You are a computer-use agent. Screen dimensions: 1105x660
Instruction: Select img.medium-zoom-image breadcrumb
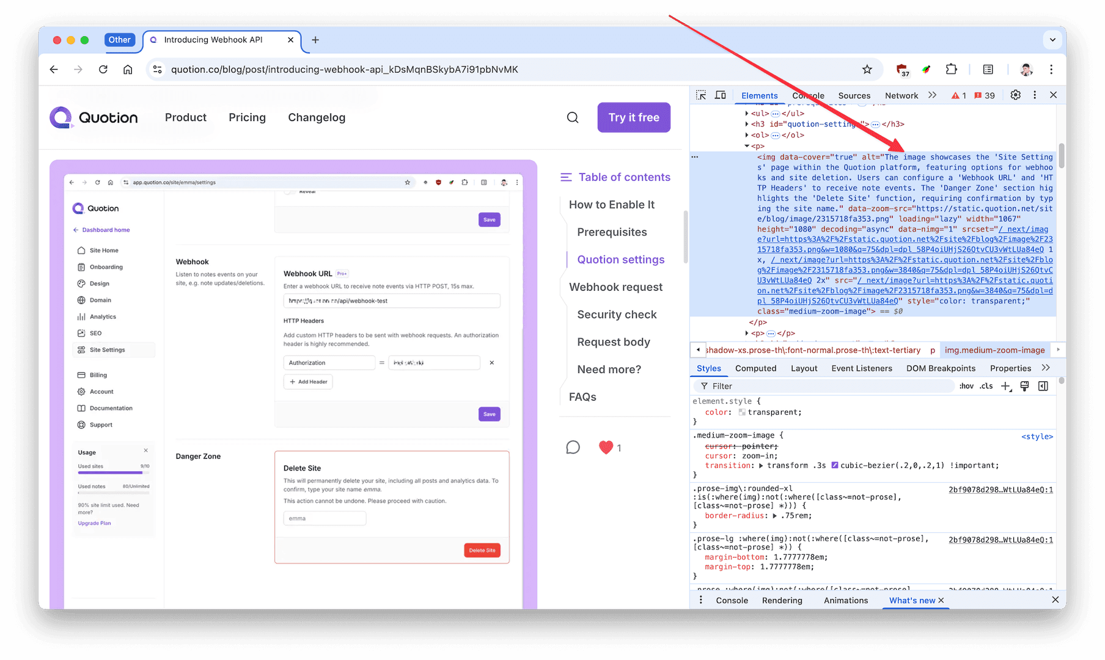[994, 350]
